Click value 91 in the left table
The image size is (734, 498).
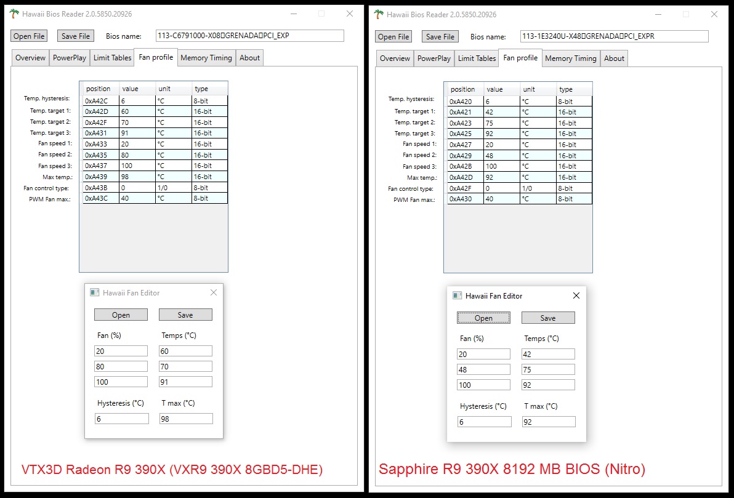click(x=138, y=133)
